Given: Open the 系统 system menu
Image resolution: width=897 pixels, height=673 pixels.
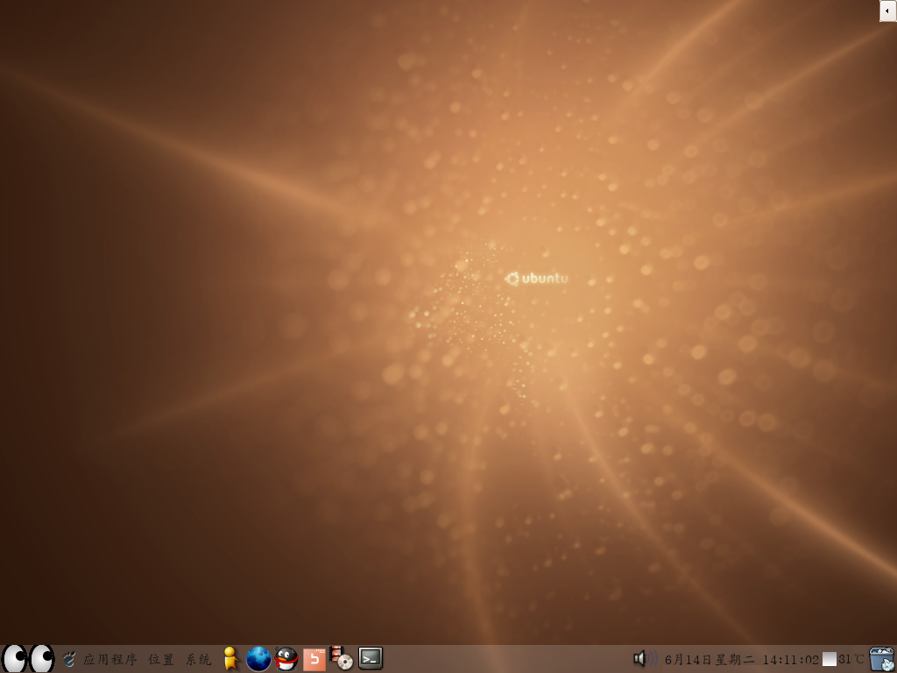Looking at the screenshot, I should (199, 660).
